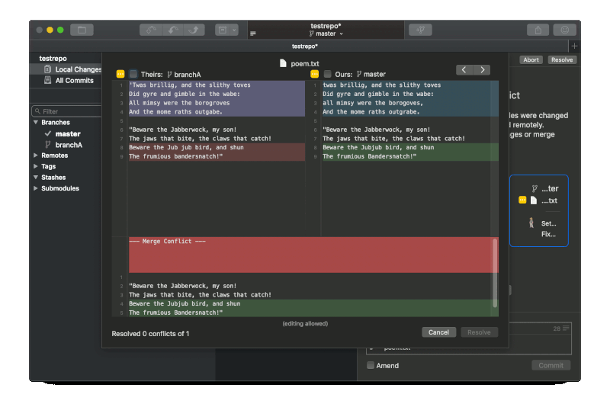The width and height of the screenshot is (610, 420).
Task: Click "Resolved 0 conflicts of 1" status text
Action: pos(150,334)
